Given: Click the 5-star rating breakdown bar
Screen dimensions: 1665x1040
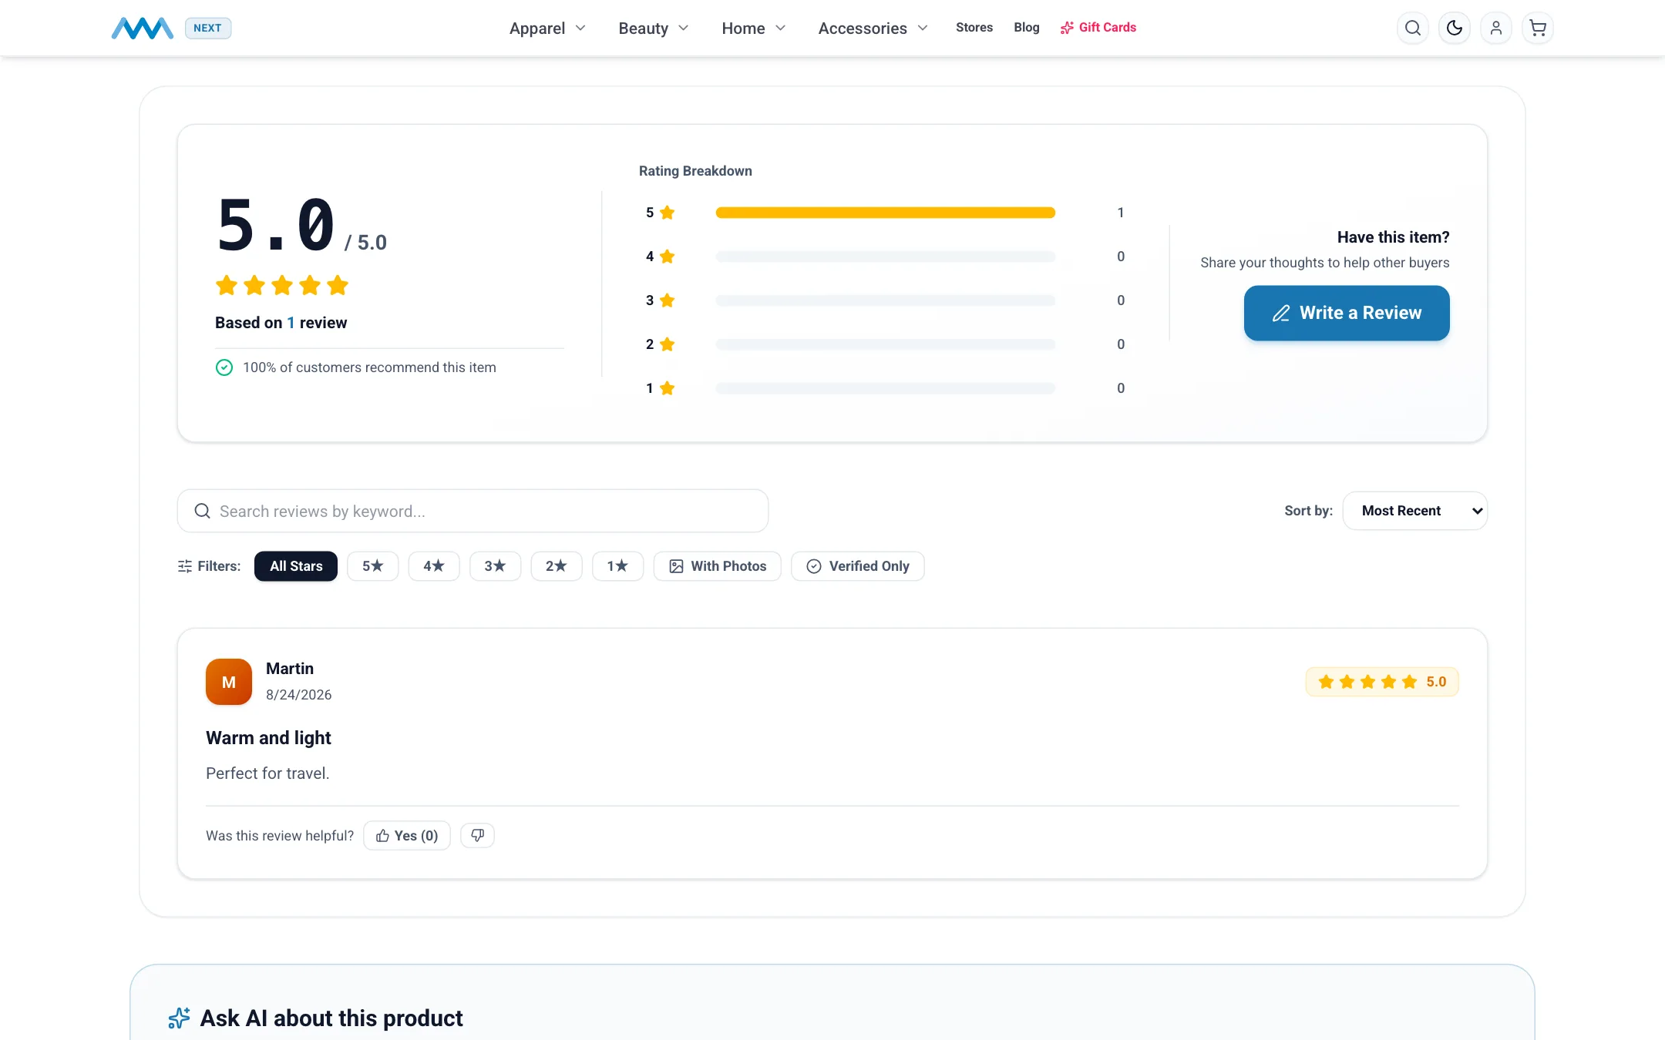Looking at the screenshot, I should [885, 213].
